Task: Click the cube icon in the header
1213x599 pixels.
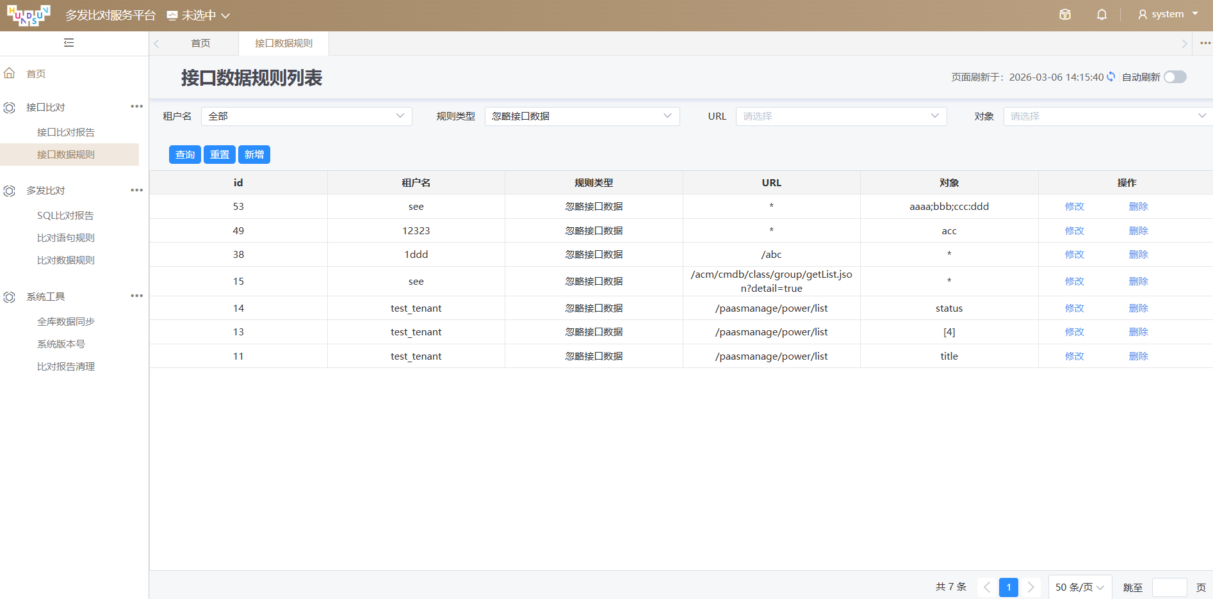Action: 1065,15
